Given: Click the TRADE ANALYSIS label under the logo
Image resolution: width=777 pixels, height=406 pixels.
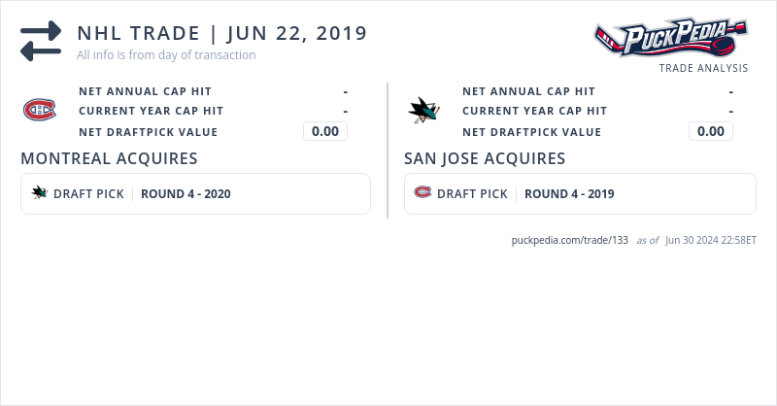Looking at the screenshot, I should 703,68.
